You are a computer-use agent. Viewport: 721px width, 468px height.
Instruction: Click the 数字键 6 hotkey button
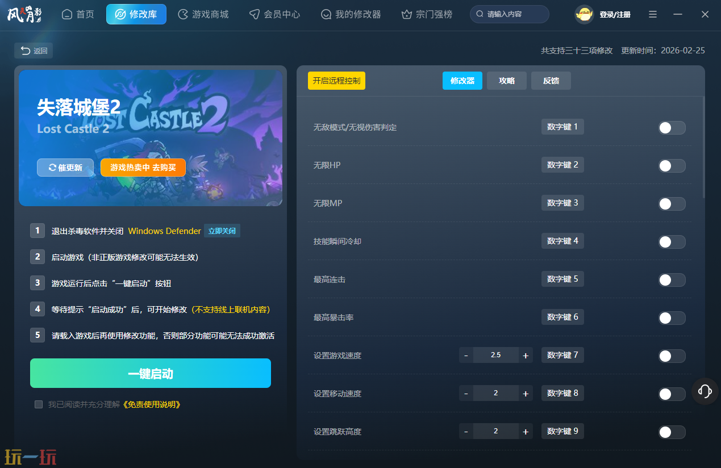click(x=562, y=317)
